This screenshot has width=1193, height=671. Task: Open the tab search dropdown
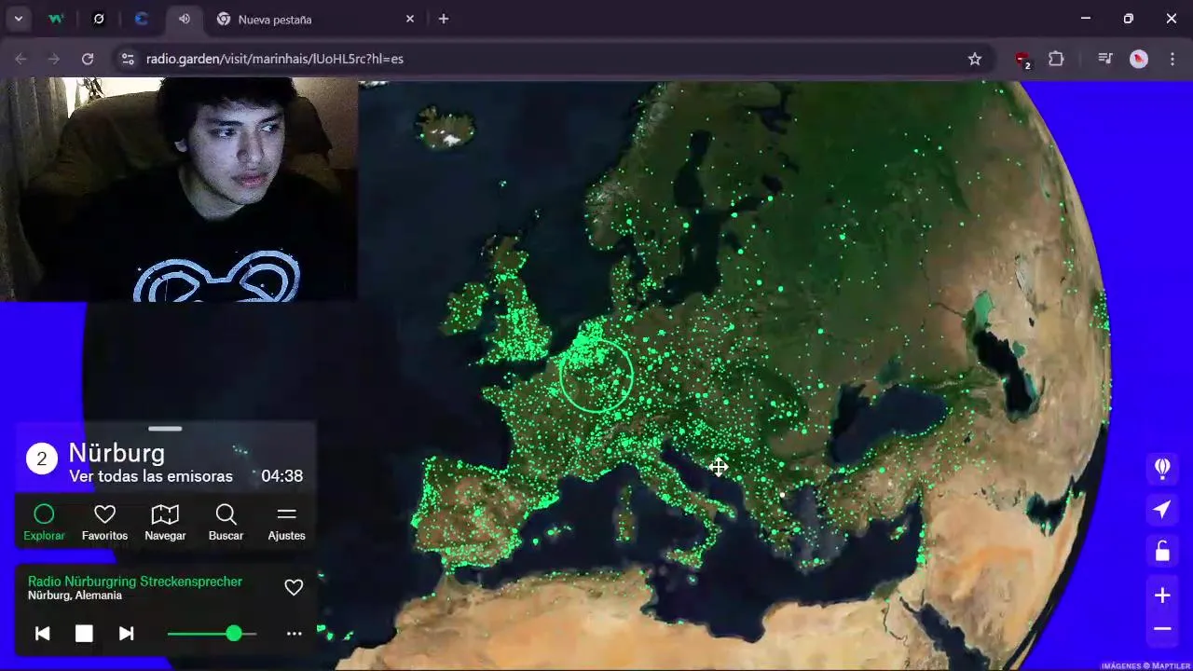[18, 19]
